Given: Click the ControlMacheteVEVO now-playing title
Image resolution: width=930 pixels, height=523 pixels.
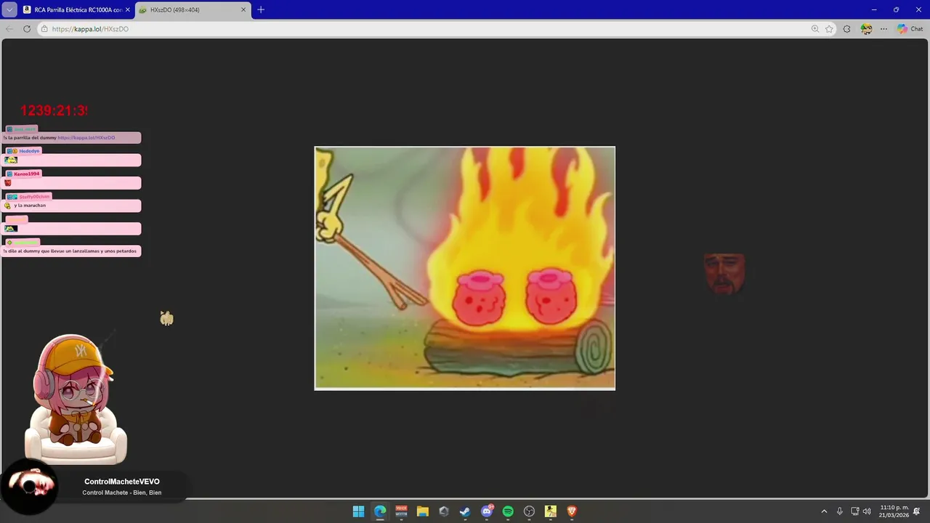Looking at the screenshot, I should (122, 482).
